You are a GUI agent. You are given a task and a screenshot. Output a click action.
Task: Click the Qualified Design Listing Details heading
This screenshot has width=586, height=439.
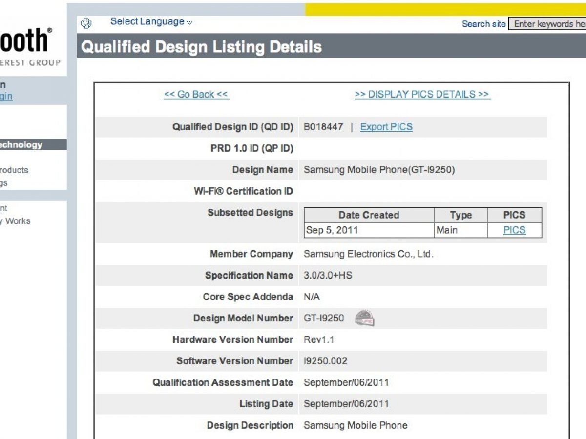pos(201,47)
